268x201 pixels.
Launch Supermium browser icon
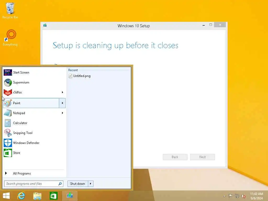(x=8, y=82)
